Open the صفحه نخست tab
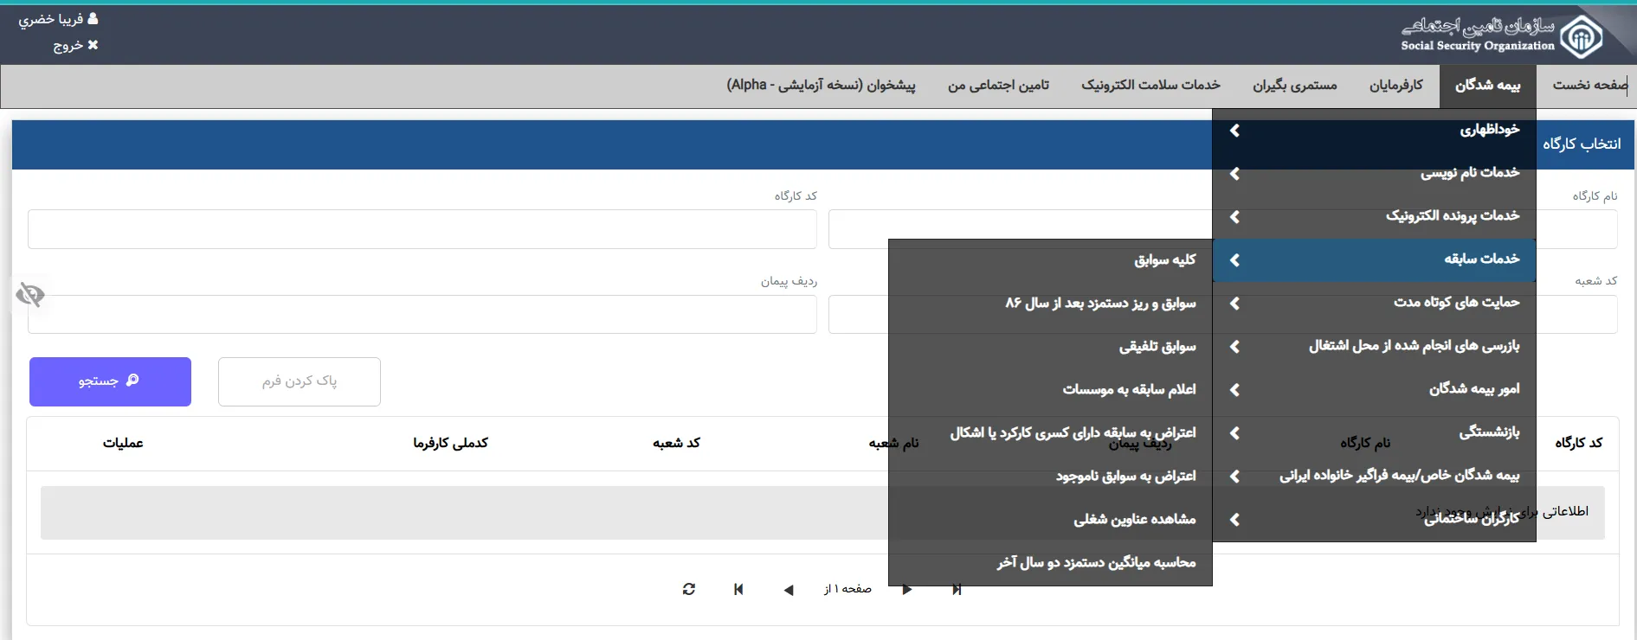 coord(1589,85)
